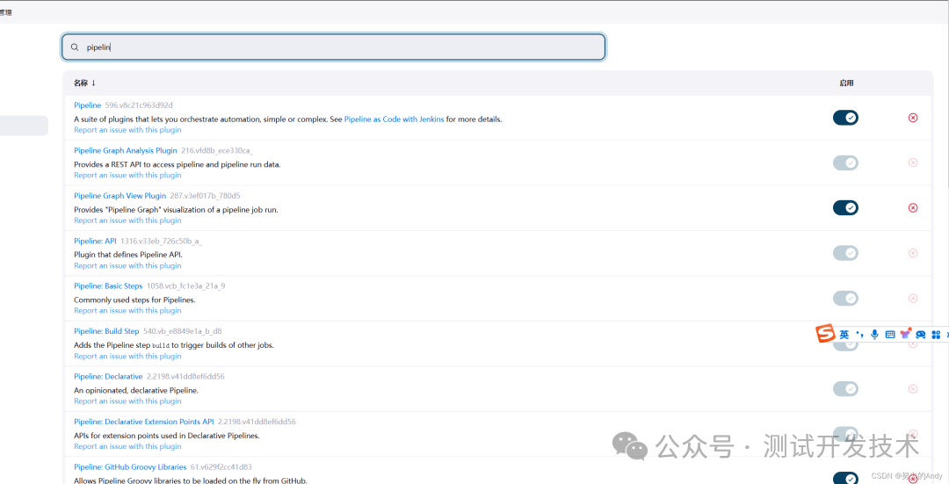Click uninstall X for Pipeline Graph Analysis Plugin
Viewport: 949px width, 484px height.
click(x=913, y=163)
